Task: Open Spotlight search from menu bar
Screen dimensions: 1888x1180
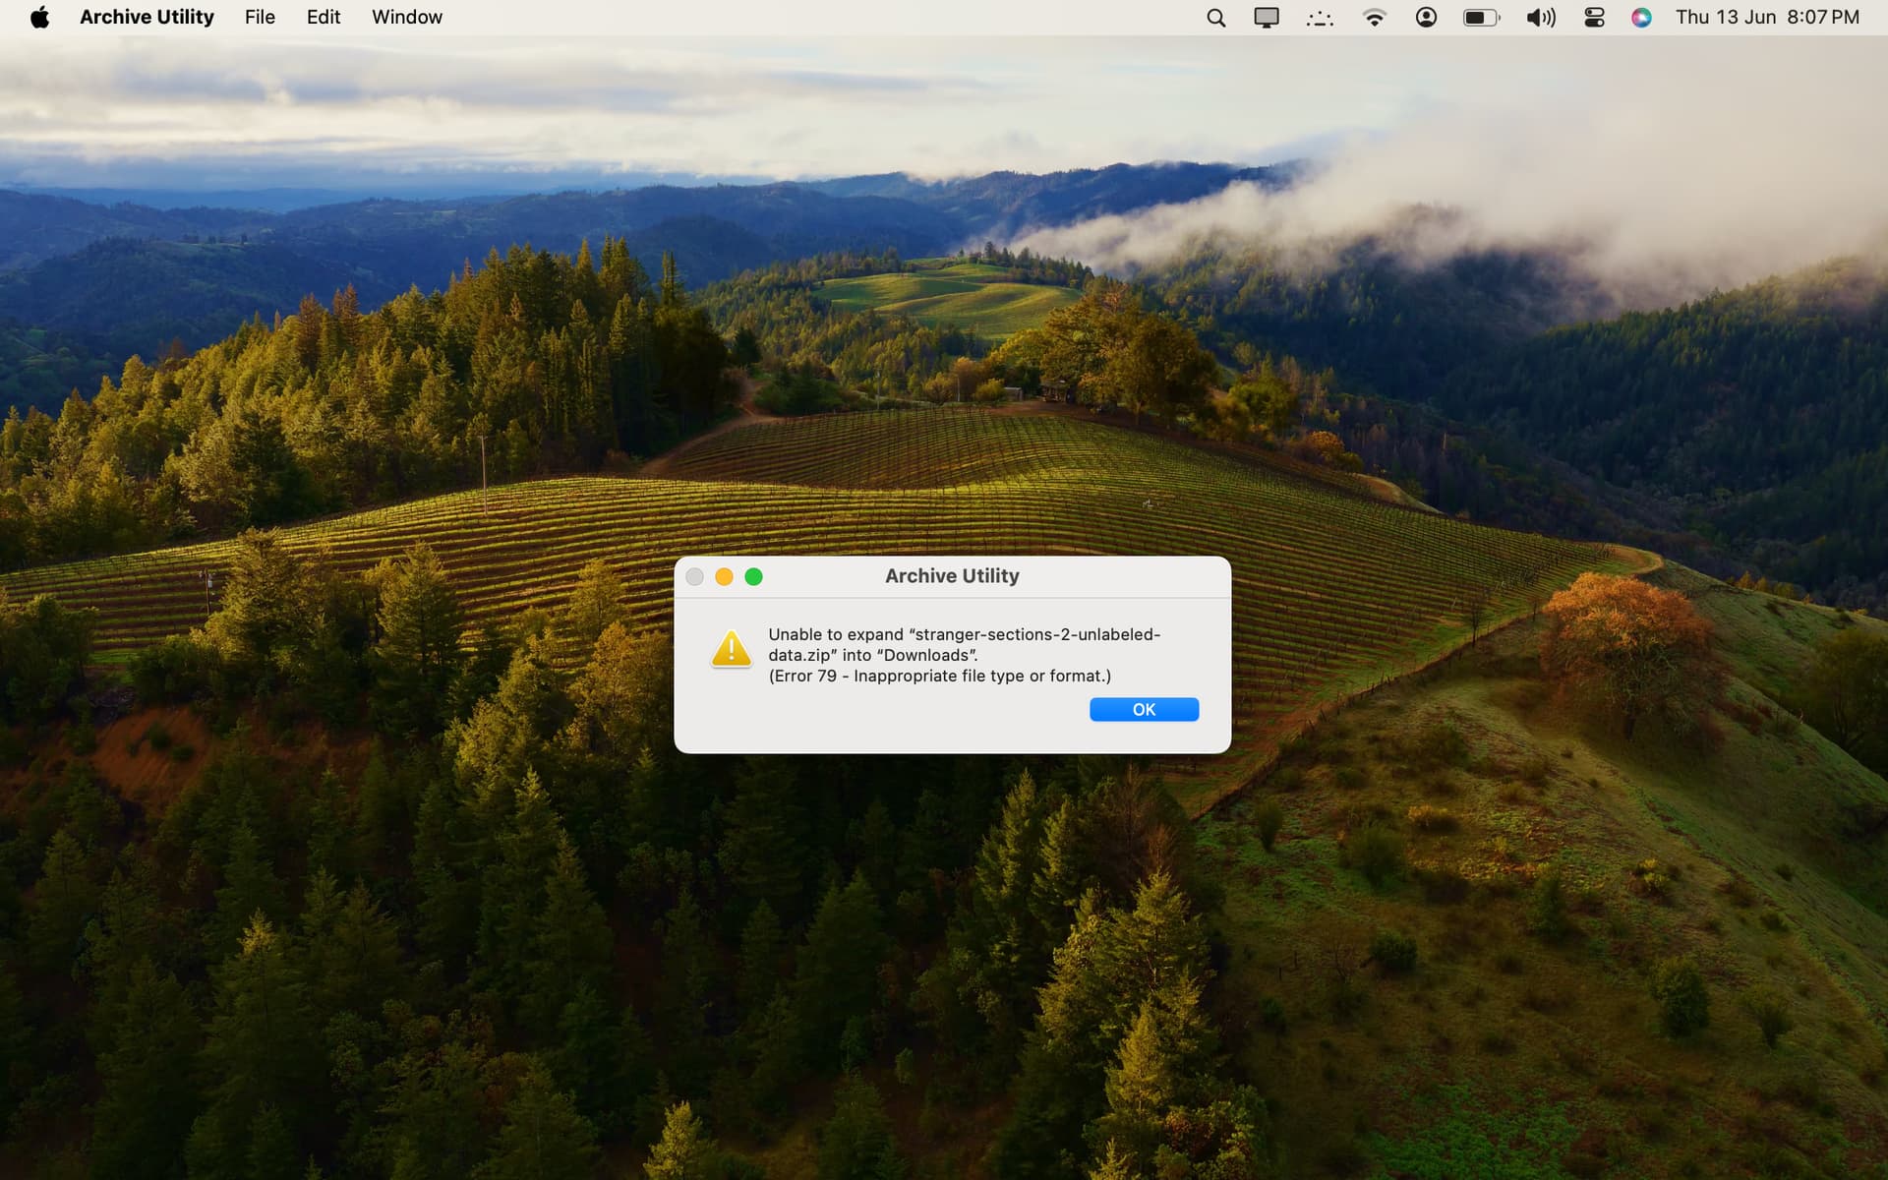Action: [x=1216, y=18]
